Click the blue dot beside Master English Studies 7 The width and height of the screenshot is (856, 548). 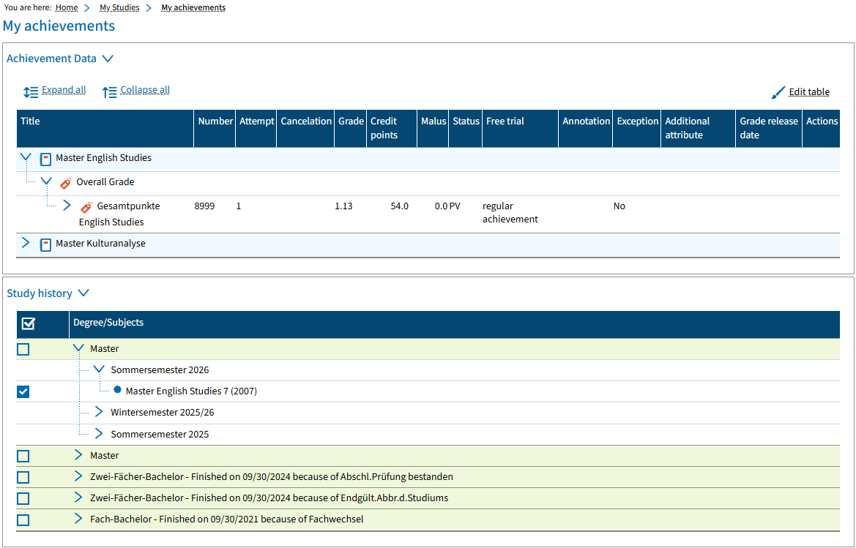[x=117, y=390]
